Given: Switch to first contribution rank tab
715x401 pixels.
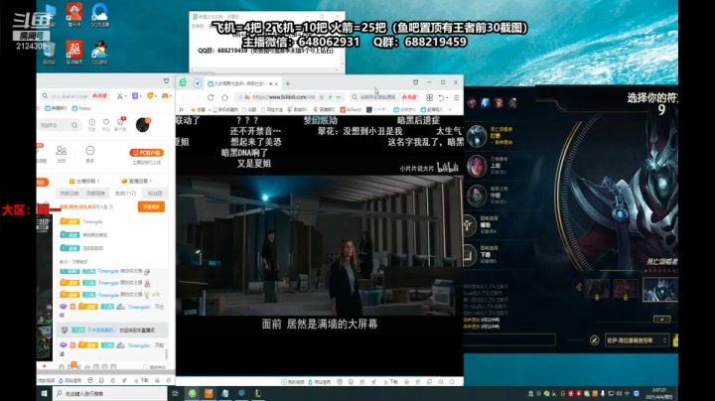Looking at the screenshot, I should [70, 194].
